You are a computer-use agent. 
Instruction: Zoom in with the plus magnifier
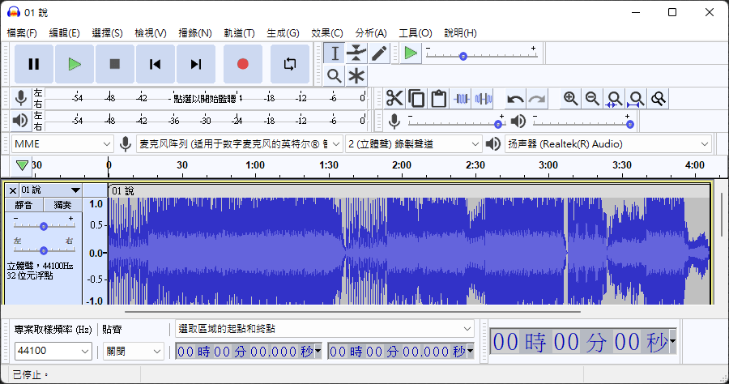[570, 99]
